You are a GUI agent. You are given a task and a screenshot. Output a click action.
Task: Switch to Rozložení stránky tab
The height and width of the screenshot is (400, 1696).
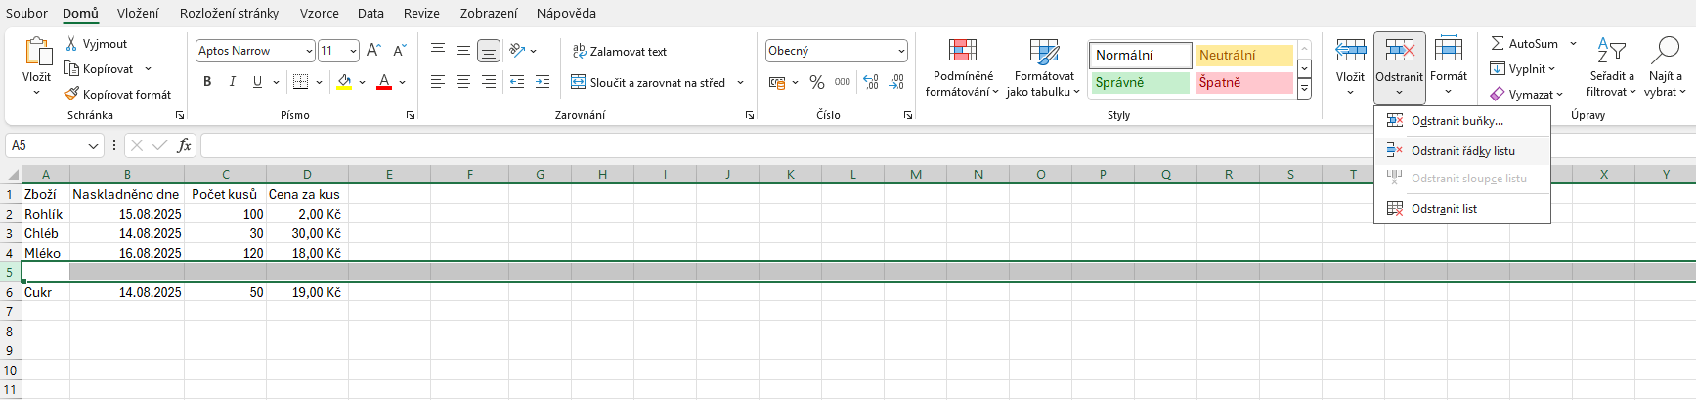229,13
